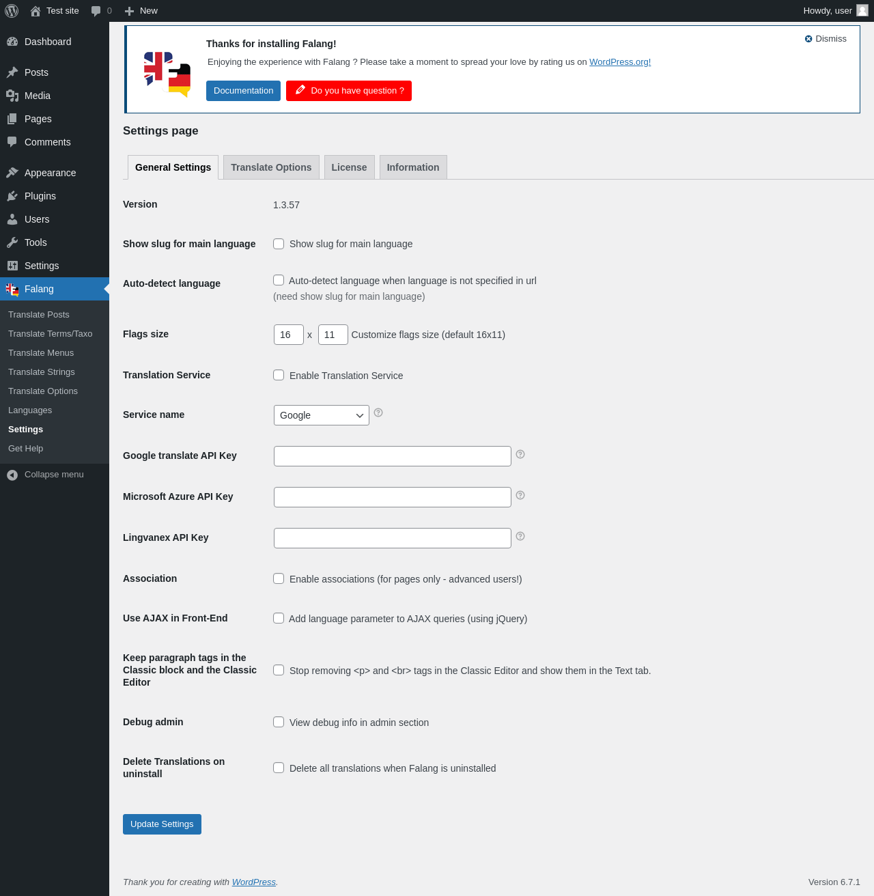The width and height of the screenshot is (874, 896).
Task: Click the Do you have question button
Action: pyautogui.click(x=349, y=91)
